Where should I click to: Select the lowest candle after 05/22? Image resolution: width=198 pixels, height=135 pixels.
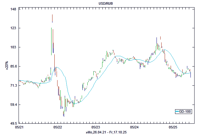[x=63, y=114]
